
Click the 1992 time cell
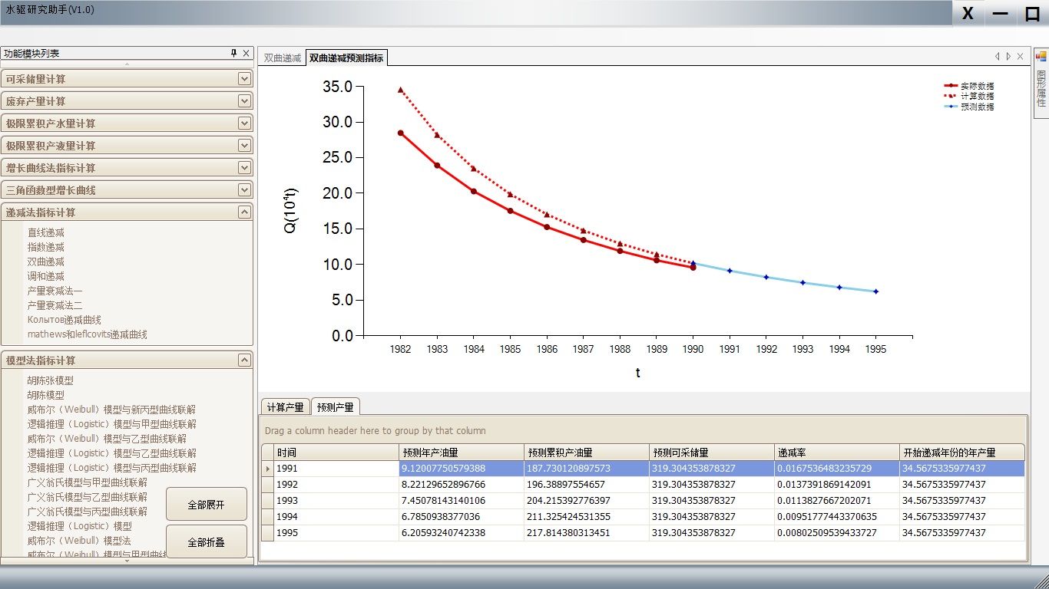(336, 485)
